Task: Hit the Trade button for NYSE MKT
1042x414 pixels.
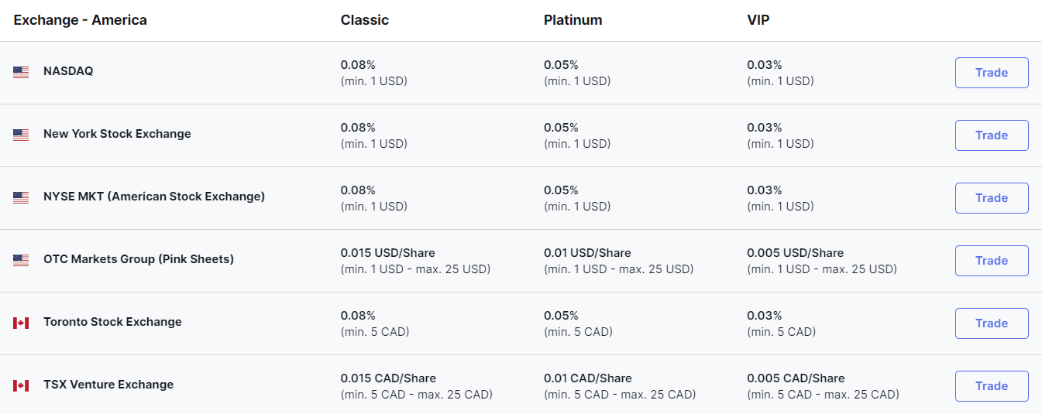Action: click(991, 198)
